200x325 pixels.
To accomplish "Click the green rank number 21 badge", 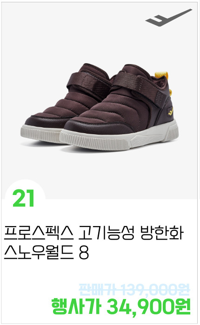I will [23, 198].
